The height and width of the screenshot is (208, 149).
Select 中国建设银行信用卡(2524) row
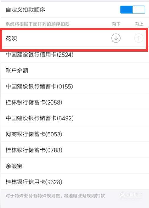pyautogui.click(x=74, y=55)
